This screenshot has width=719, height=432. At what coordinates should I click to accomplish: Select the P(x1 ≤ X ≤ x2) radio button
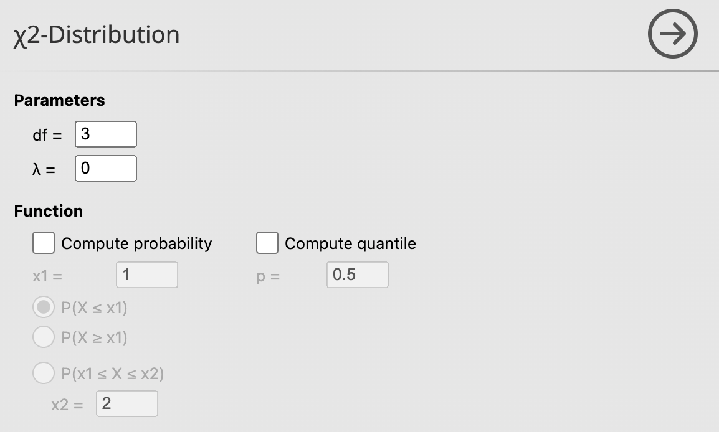click(44, 373)
